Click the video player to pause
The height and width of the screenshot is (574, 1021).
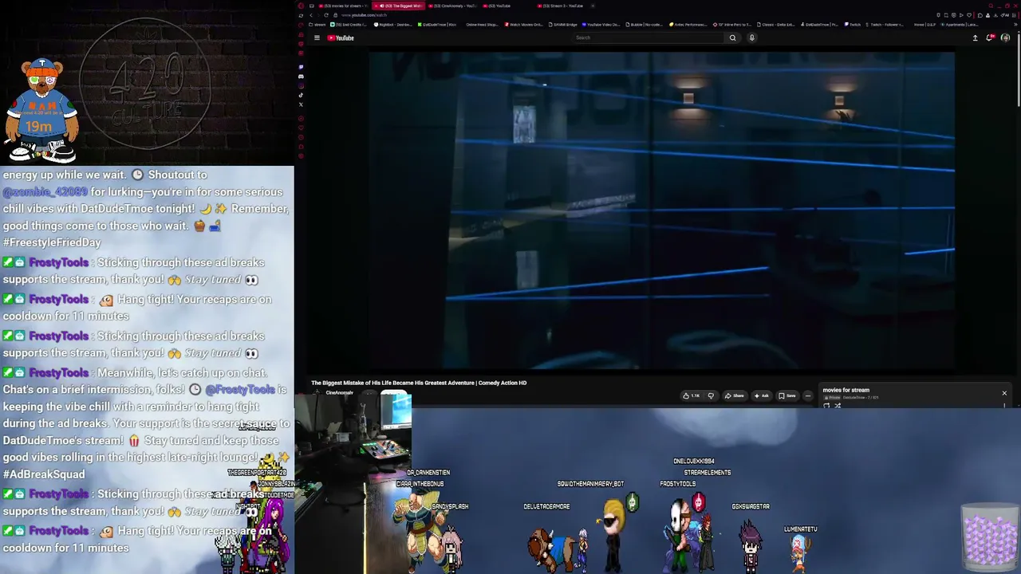661,210
